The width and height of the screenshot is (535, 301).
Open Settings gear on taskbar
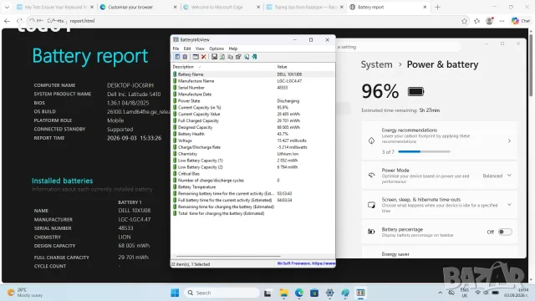(329, 293)
